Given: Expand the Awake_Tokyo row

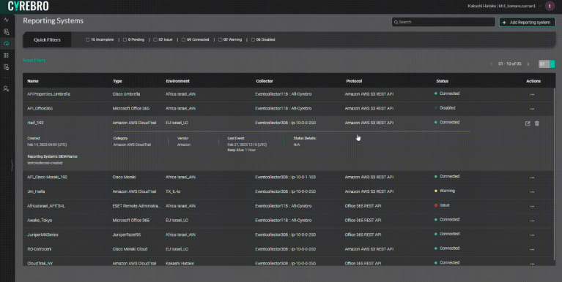Looking at the screenshot, I should click(289, 220).
